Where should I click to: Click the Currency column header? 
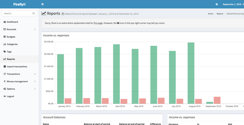(x=174, y=124)
